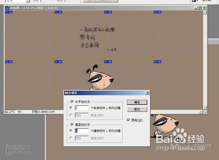
Task: Click the status bar icon beside 66.67%
Action: [x=19, y=112]
